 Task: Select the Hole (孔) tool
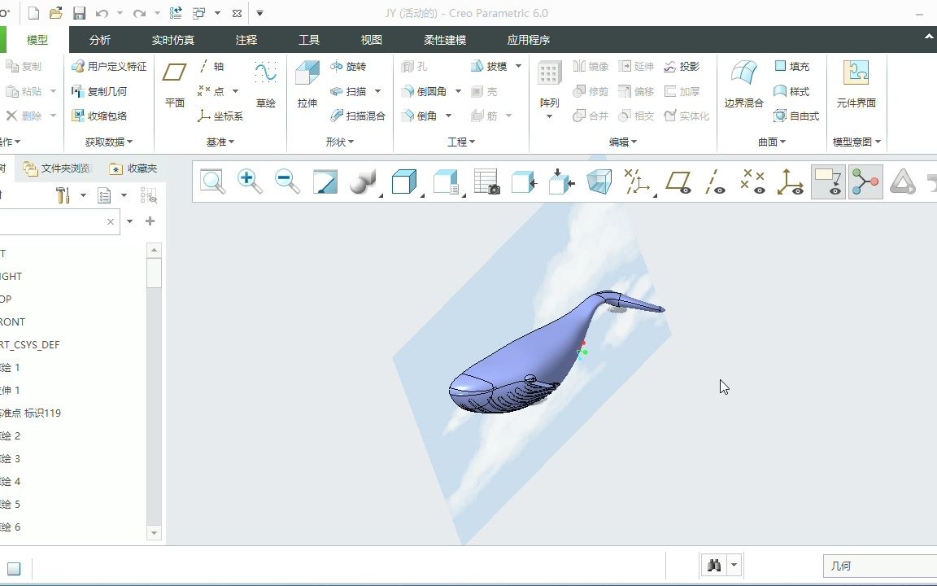pos(417,67)
